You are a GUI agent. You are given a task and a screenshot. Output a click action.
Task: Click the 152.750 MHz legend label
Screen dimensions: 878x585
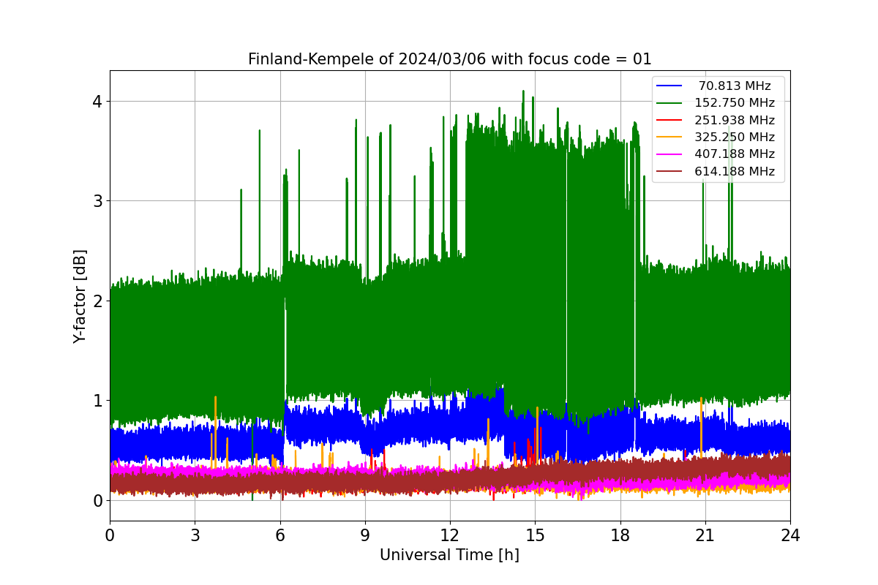coord(735,103)
